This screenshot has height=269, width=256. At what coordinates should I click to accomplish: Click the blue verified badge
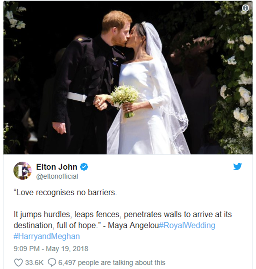pos(84,167)
